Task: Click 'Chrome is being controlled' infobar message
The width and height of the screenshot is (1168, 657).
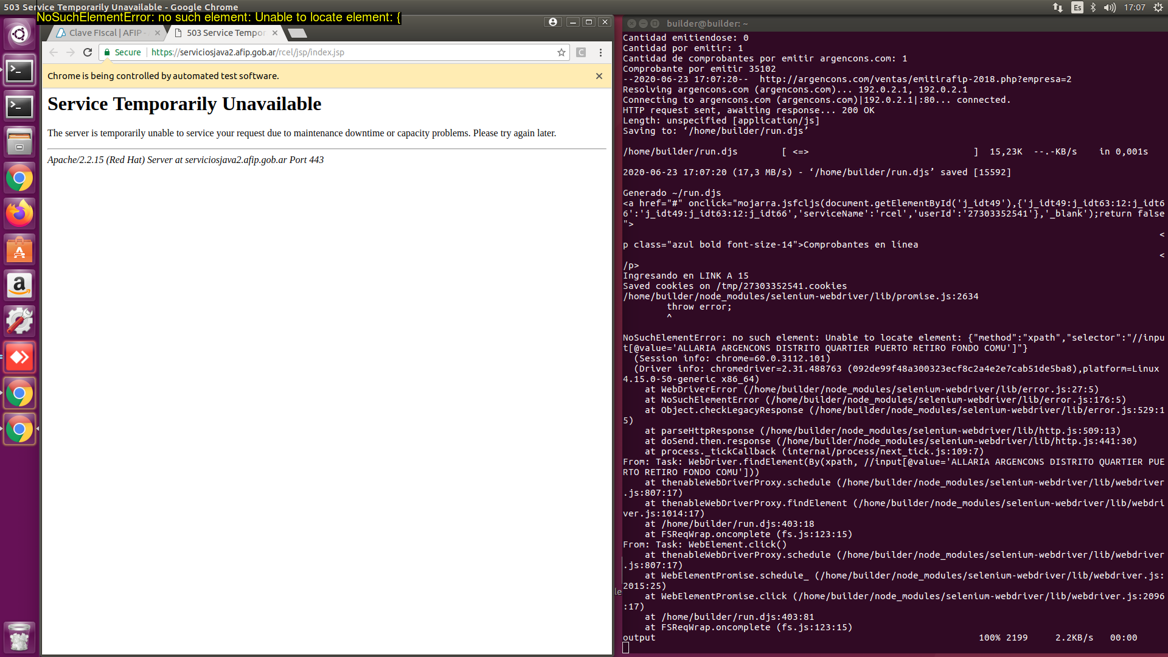Action: tap(163, 76)
